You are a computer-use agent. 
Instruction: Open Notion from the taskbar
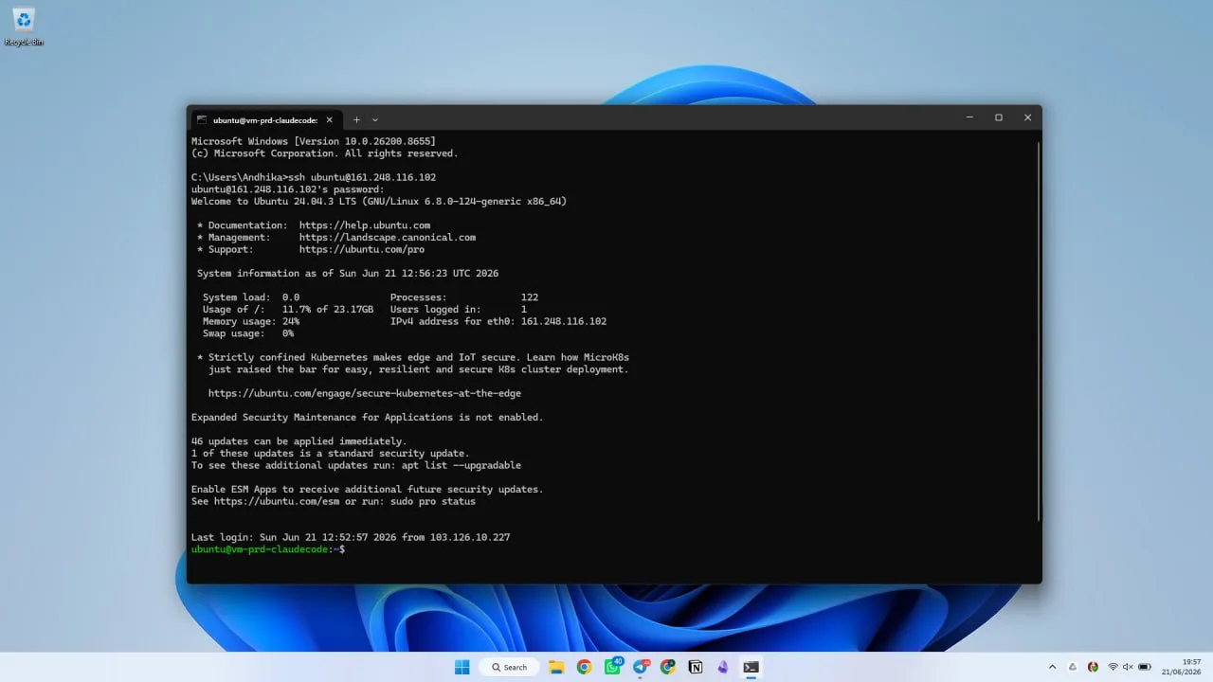[x=696, y=667]
